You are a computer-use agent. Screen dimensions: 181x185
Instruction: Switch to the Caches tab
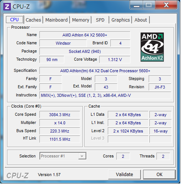point(33,20)
